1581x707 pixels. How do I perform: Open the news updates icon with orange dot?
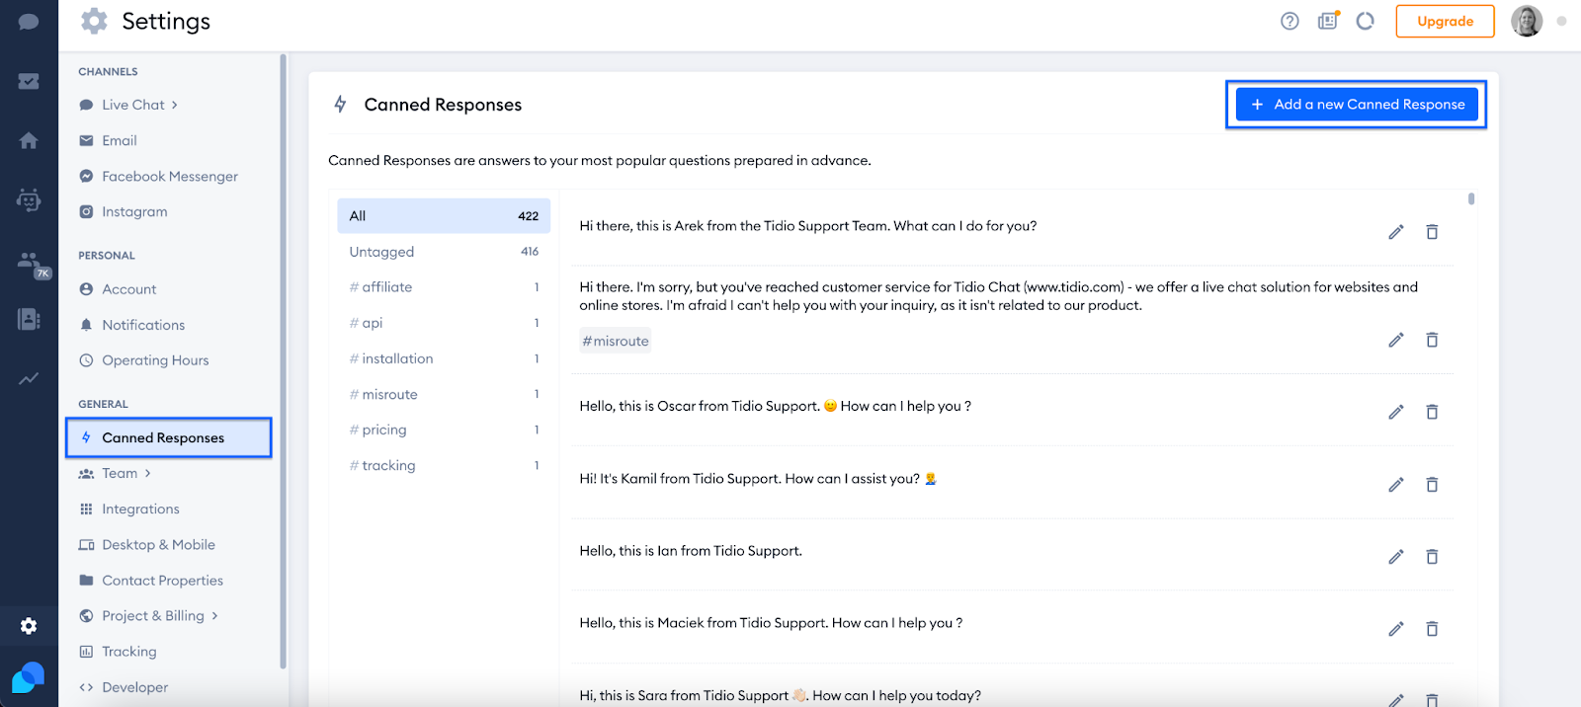(1328, 21)
